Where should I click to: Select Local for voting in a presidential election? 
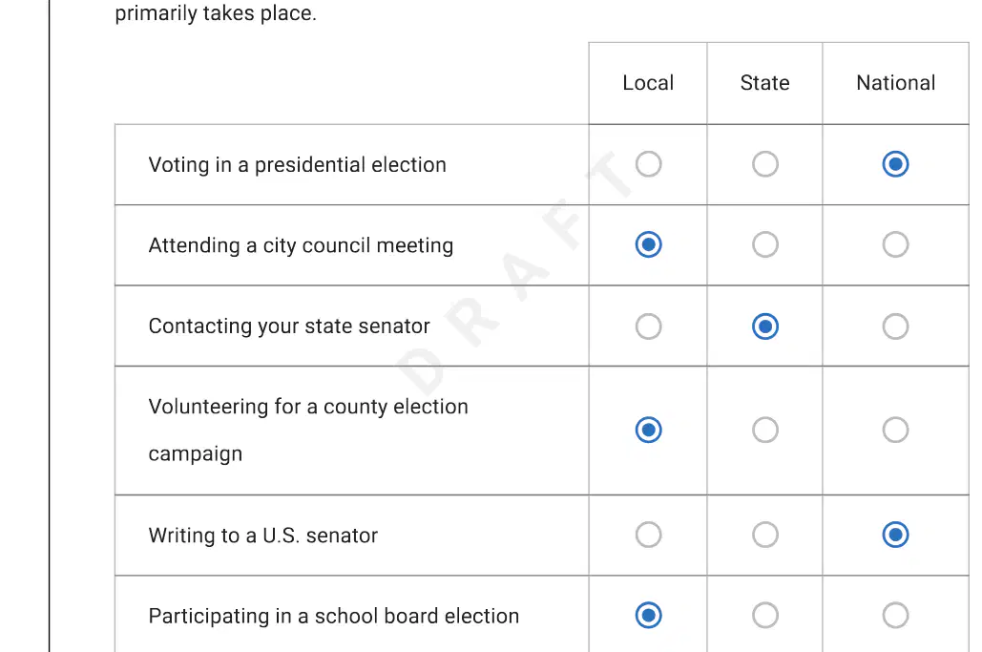(648, 164)
